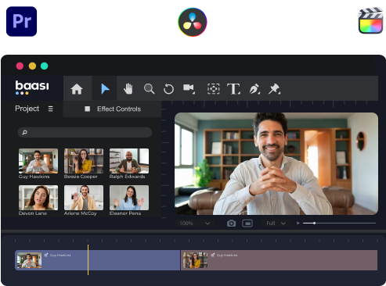Select the blue Selection arrow tool
This screenshot has height=286, width=386.
tap(105, 89)
